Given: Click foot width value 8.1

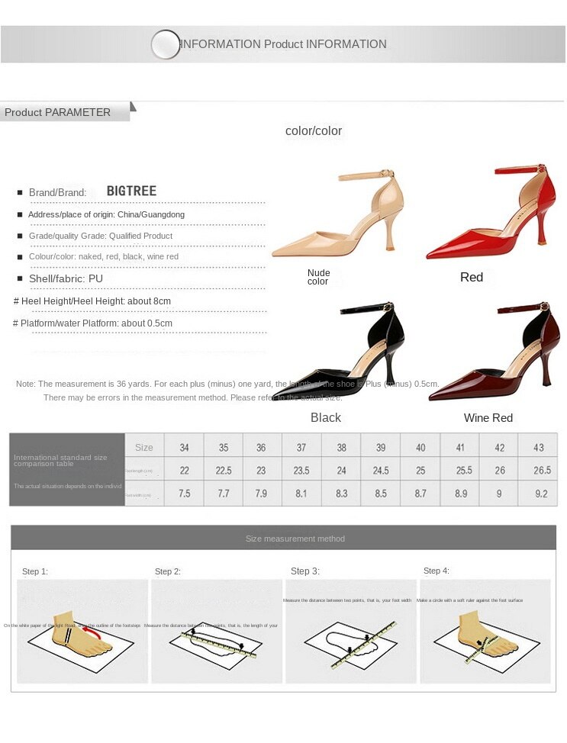Looking at the screenshot, I should pos(301,494).
